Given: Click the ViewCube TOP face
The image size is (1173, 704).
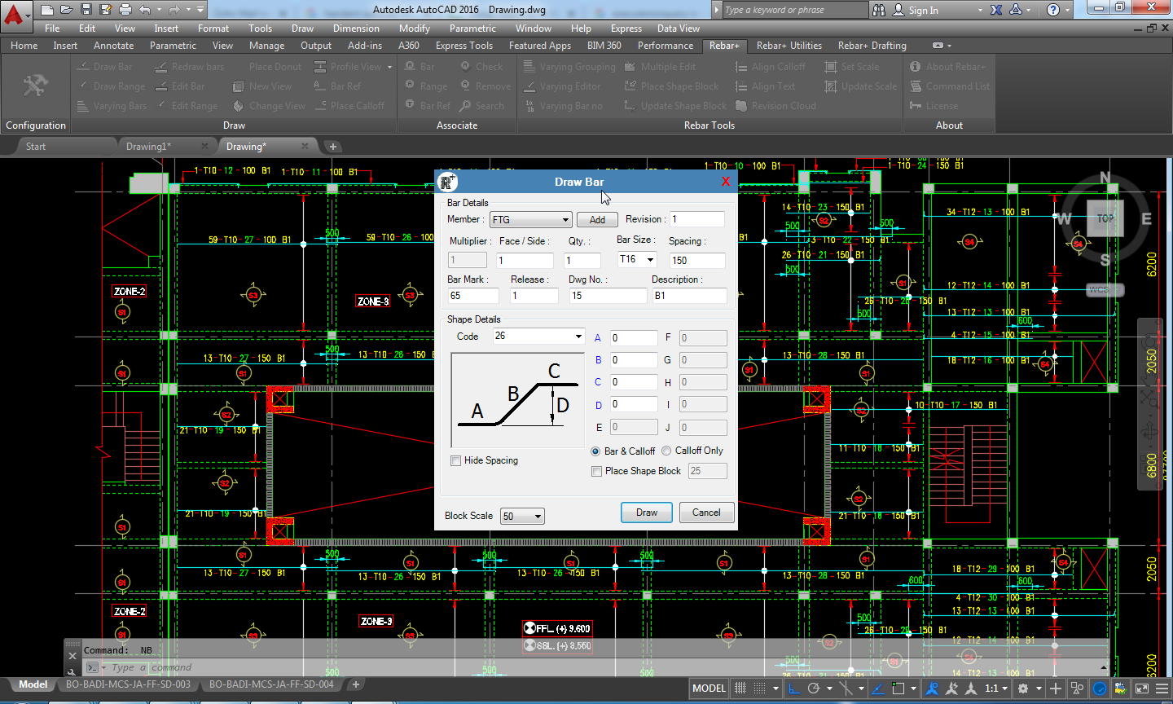Looking at the screenshot, I should [1105, 218].
